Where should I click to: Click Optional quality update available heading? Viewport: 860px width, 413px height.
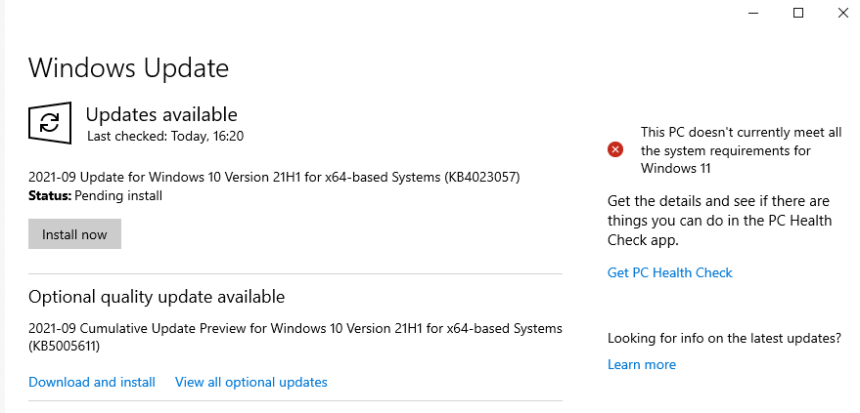tap(157, 297)
